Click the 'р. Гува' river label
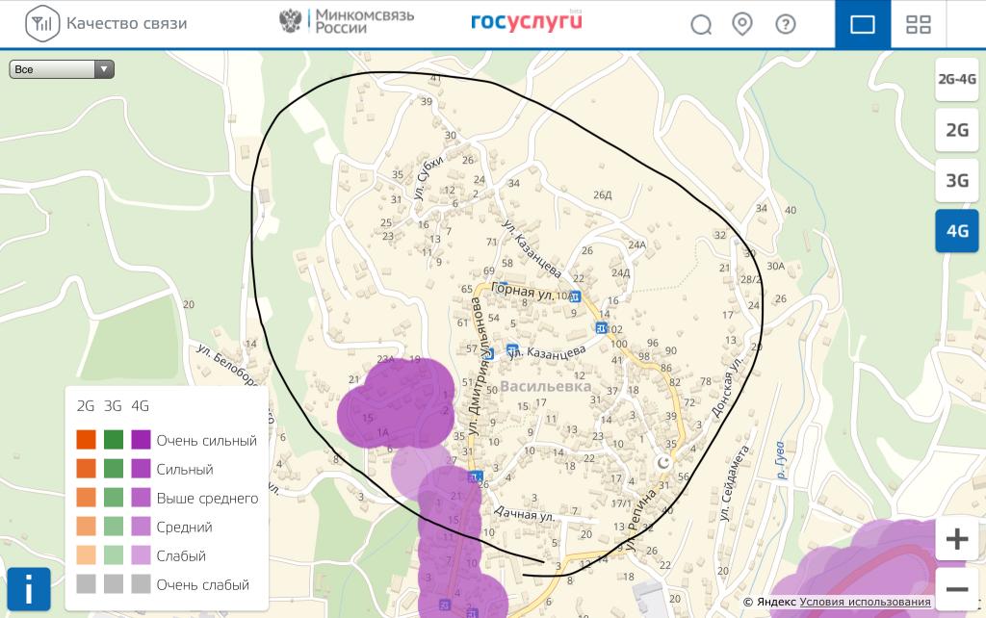986x618 pixels. pyautogui.click(x=780, y=460)
